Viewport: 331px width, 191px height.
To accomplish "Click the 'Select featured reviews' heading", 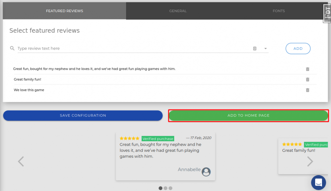I will pyautogui.click(x=45, y=30).
